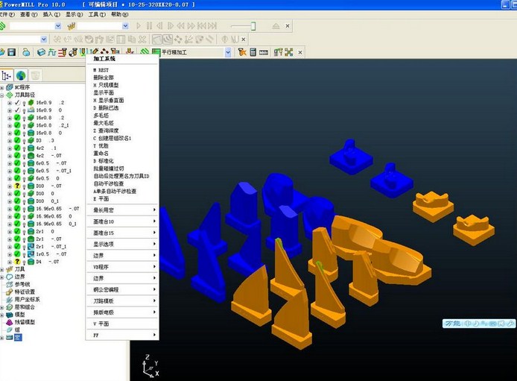
Task: Toggle lightbulb for toolpath D4 -.07
Action: click(24, 262)
